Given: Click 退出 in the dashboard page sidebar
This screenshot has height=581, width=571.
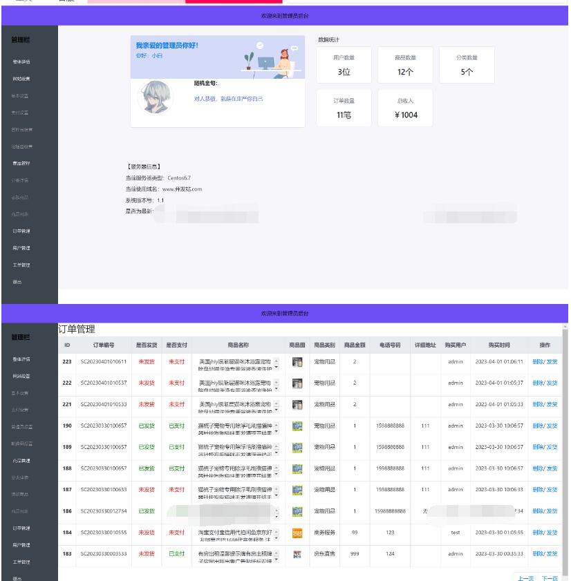Looking at the screenshot, I should point(17,282).
